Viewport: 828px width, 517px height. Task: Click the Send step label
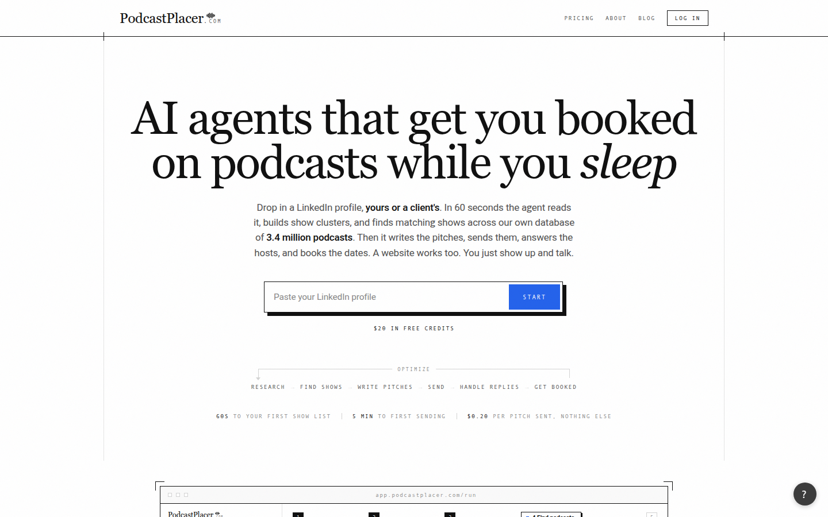pos(436,387)
